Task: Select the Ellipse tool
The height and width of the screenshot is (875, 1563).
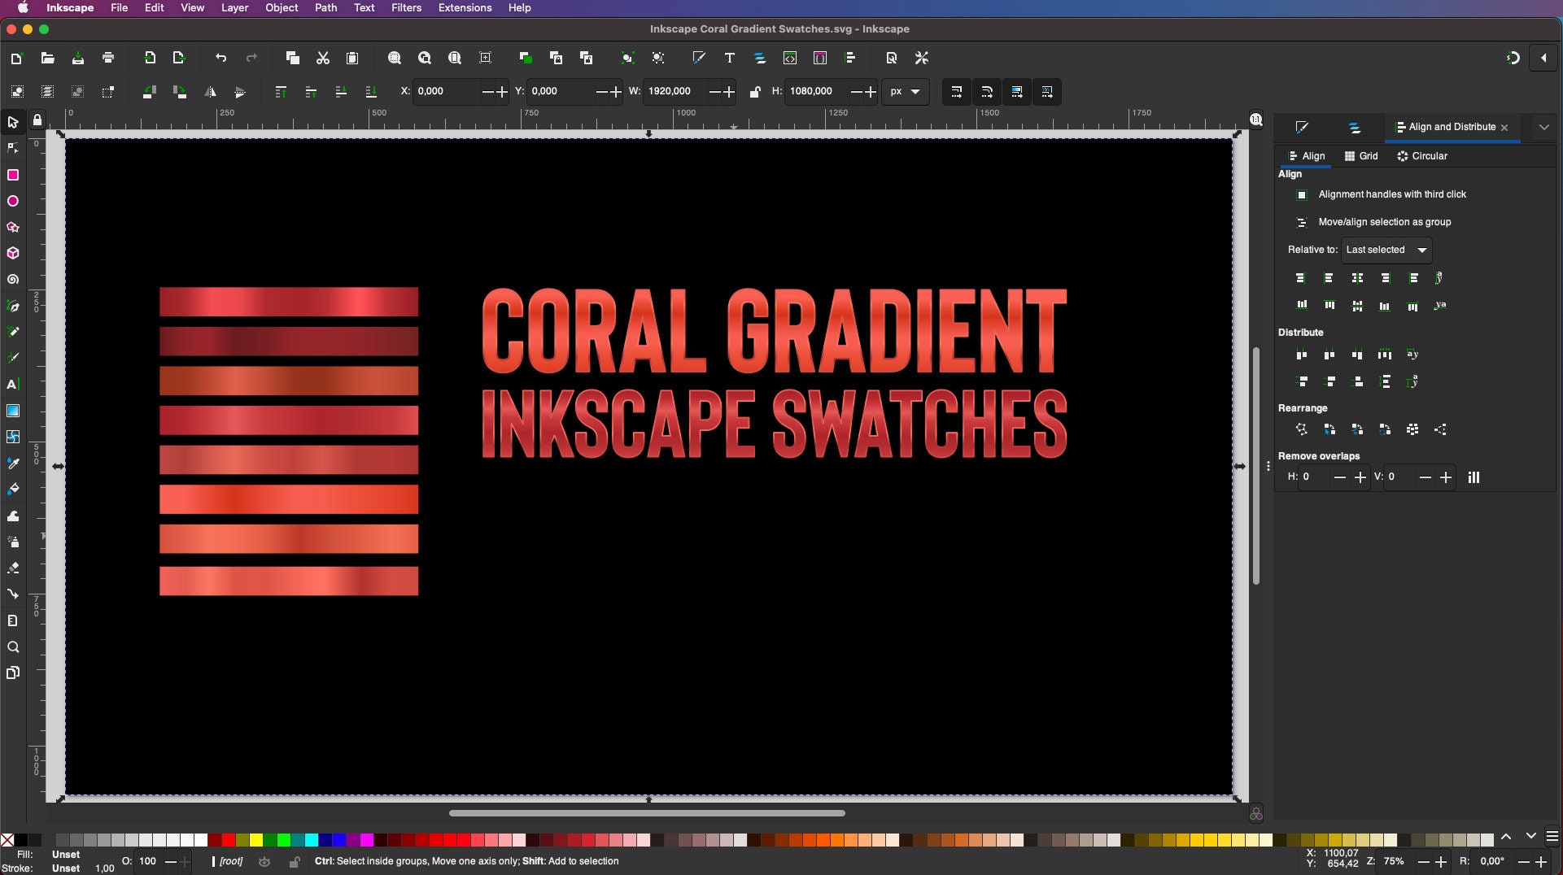Action: (13, 201)
